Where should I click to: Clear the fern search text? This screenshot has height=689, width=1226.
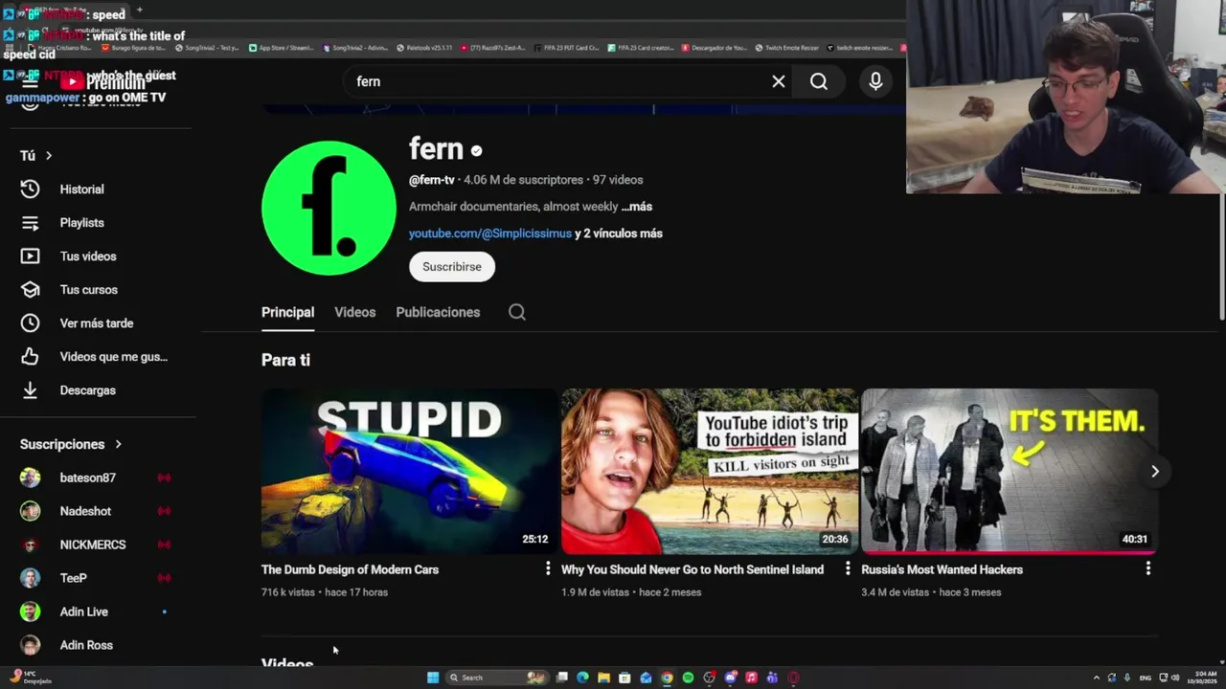click(x=779, y=81)
